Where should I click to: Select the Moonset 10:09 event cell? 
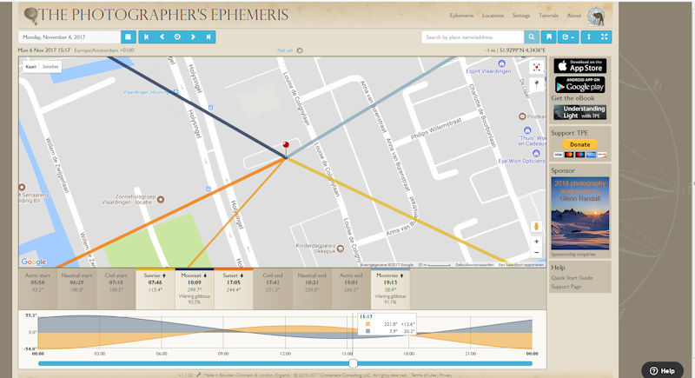point(194,288)
